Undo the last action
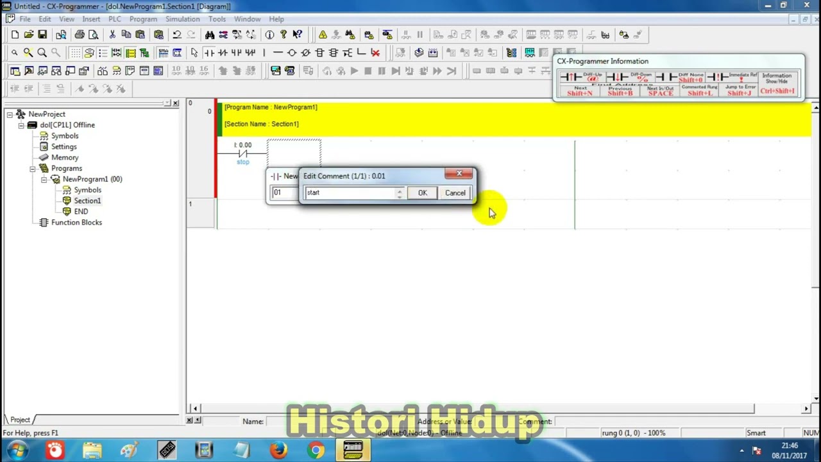The image size is (821, 462). [177, 35]
